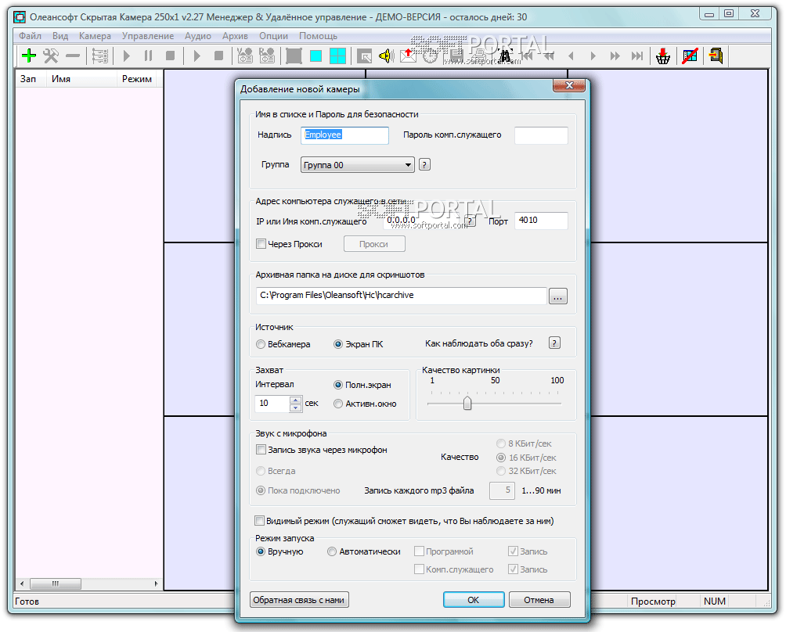
Task: Click the single left arrow previous icon
Action: (571, 56)
